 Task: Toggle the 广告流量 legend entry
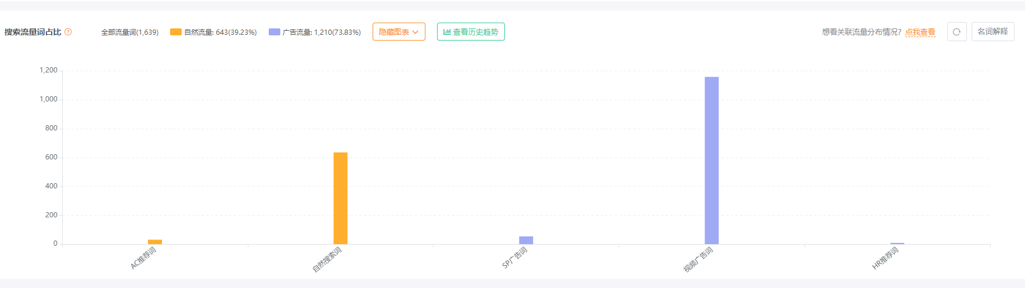pyautogui.click(x=315, y=32)
